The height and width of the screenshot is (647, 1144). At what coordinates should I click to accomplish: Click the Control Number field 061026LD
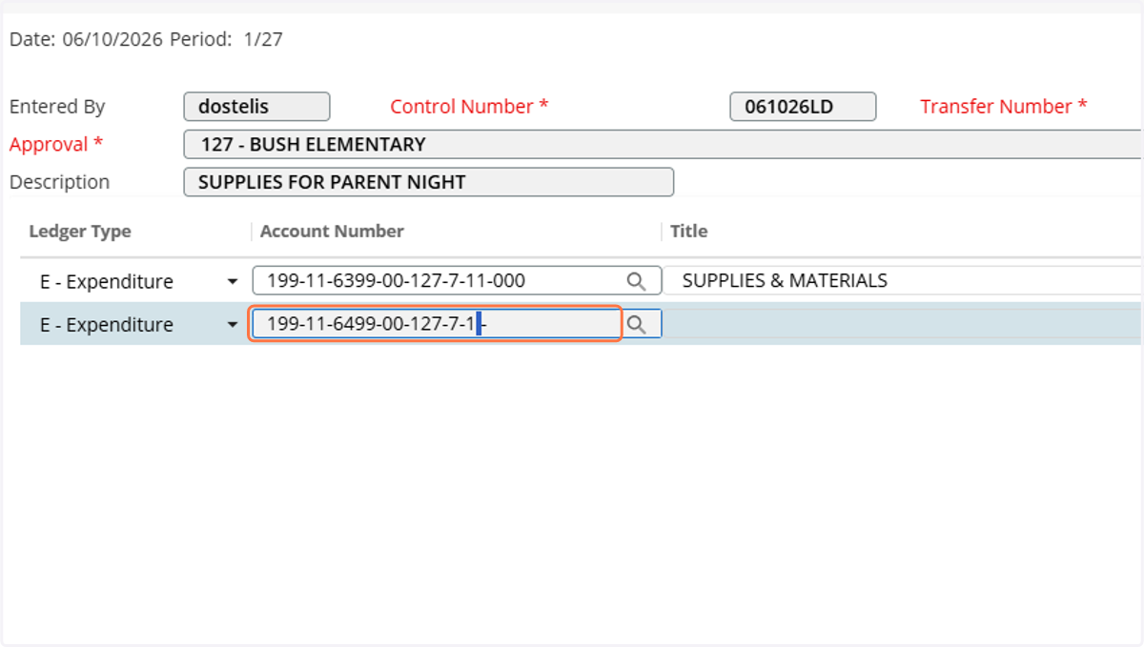pos(803,107)
